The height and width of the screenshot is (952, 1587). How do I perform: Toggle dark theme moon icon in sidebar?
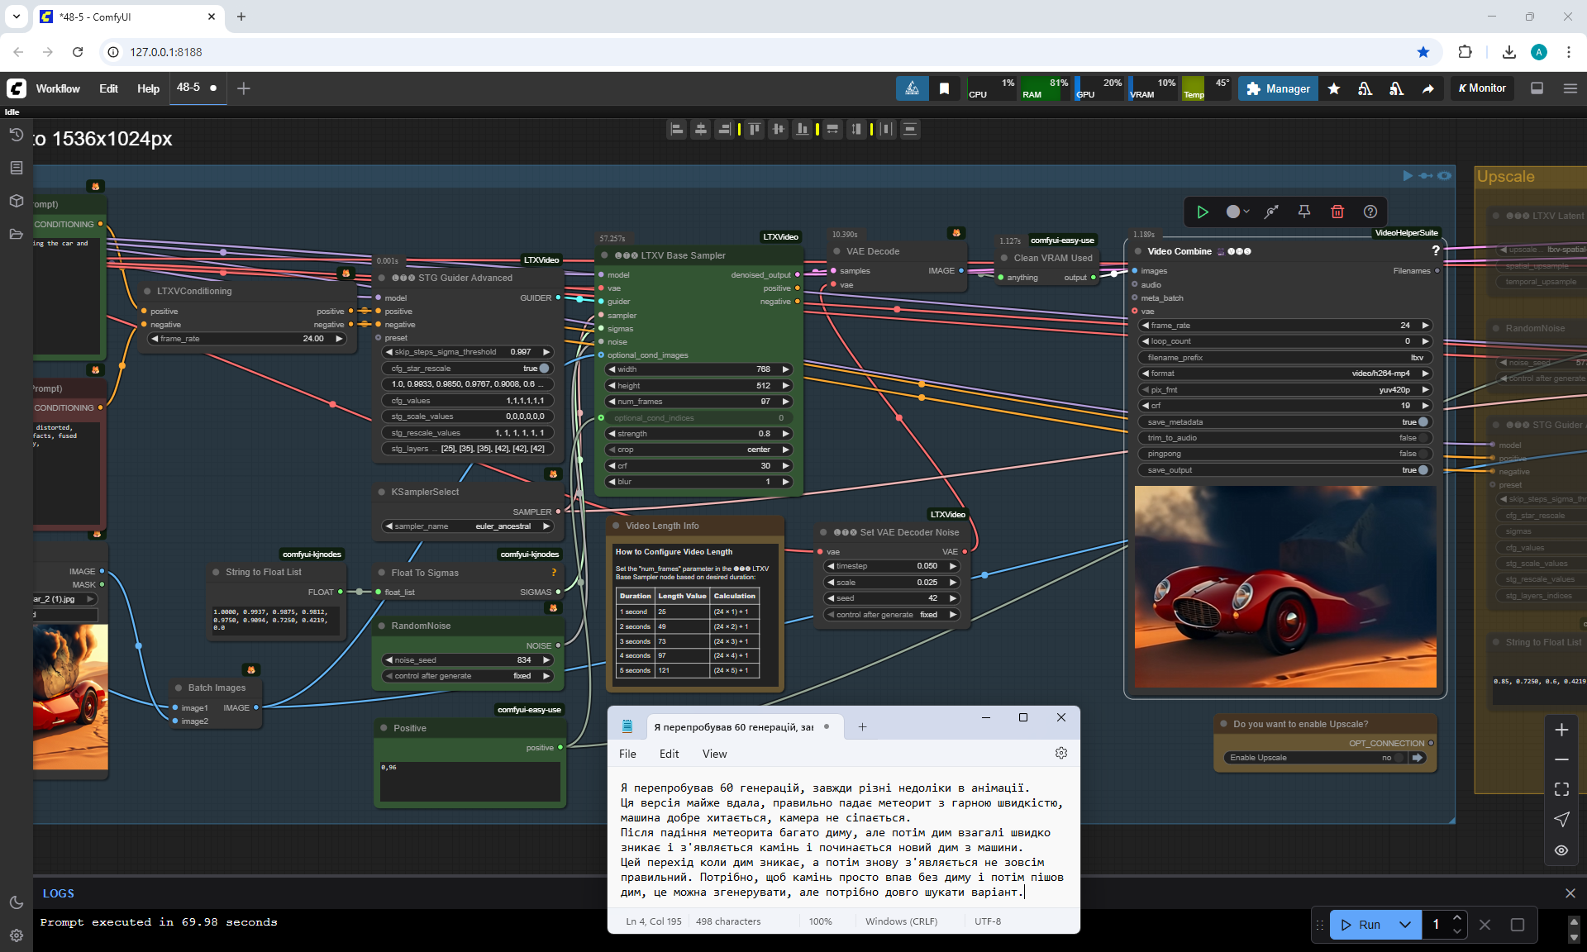16,902
